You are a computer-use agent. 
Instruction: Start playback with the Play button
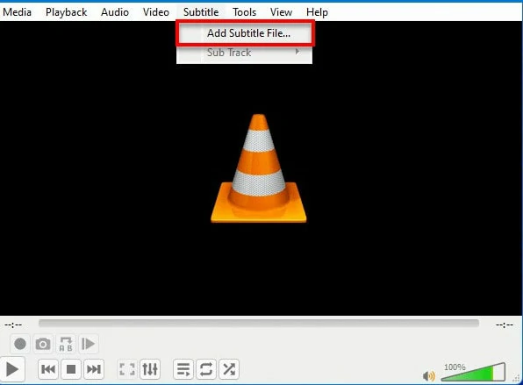[x=12, y=369]
